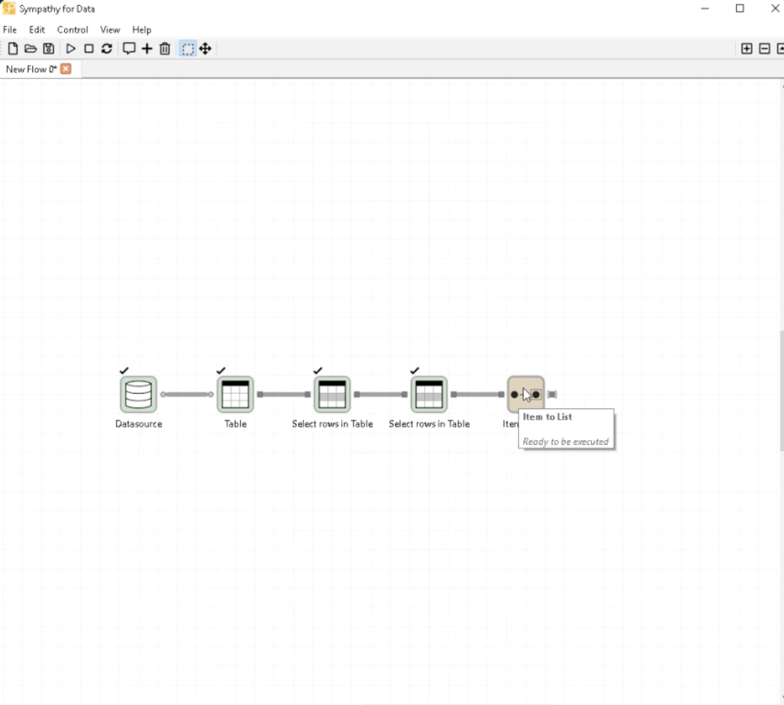784x705 pixels.
Task: Delete selection with the trash icon
Action: [165, 49]
